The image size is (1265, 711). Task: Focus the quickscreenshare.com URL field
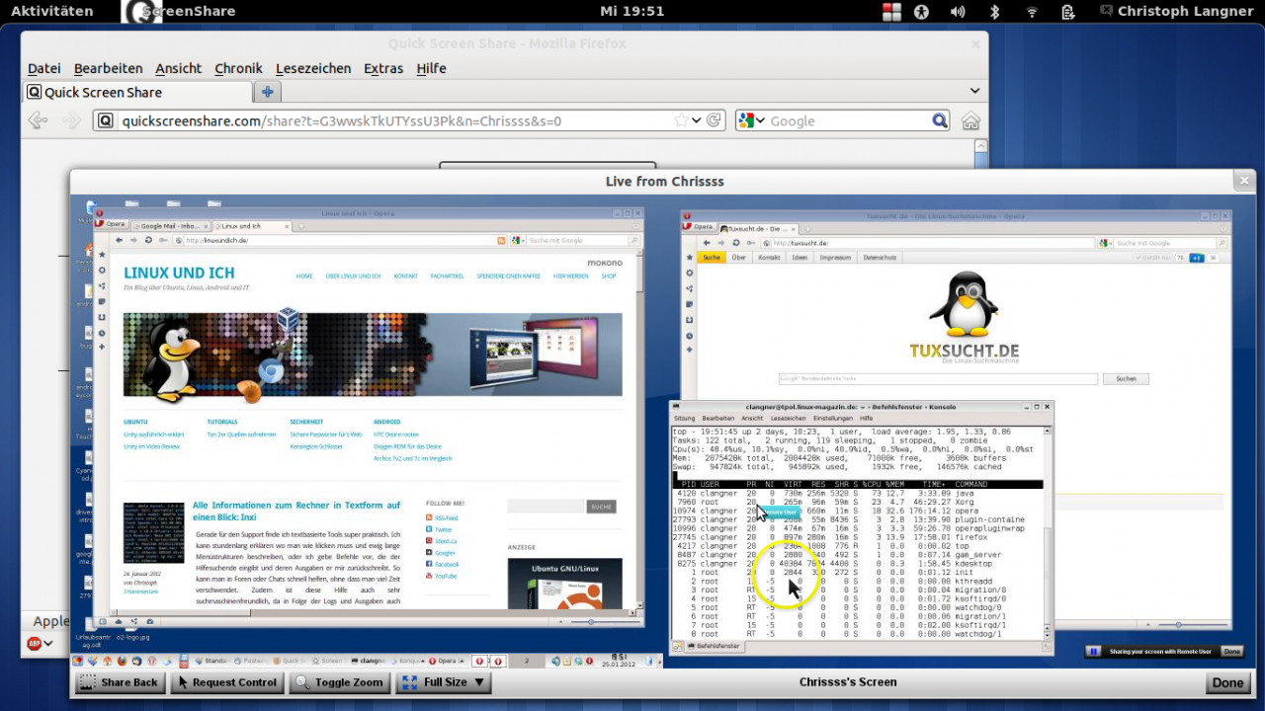[395, 120]
